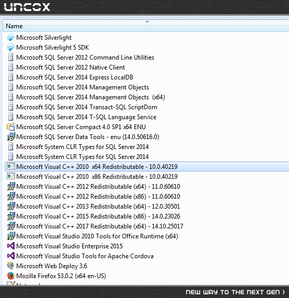Click the Visual Studio 2010 Tools for Office icon
The image size is (289, 298).
(11, 236)
